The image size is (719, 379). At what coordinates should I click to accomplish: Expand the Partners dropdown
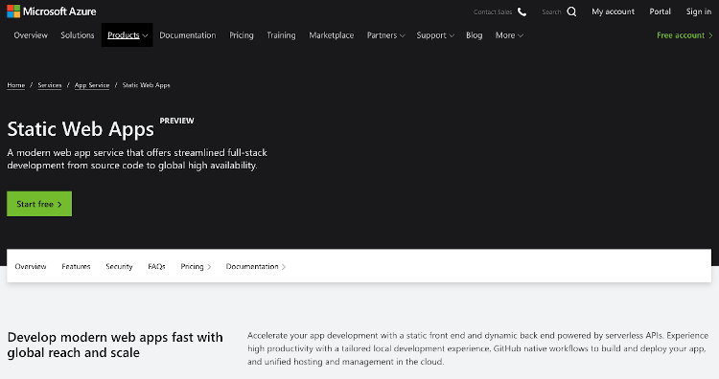(x=385, y=35)
